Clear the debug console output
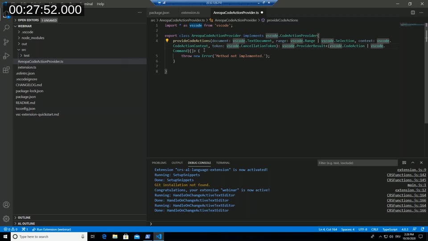428x241 pixels. (x=404, y=162)
